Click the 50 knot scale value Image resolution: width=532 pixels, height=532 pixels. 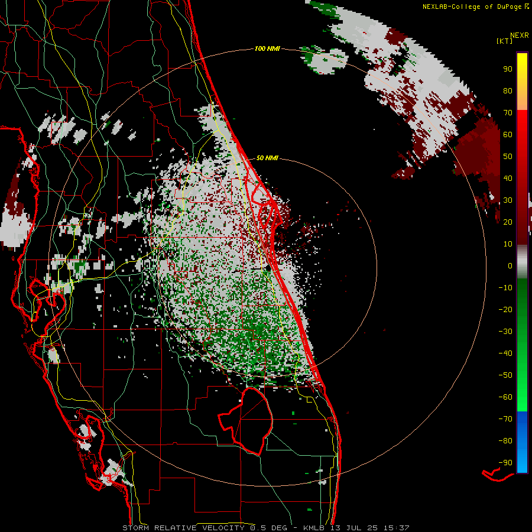pos(508,157)
